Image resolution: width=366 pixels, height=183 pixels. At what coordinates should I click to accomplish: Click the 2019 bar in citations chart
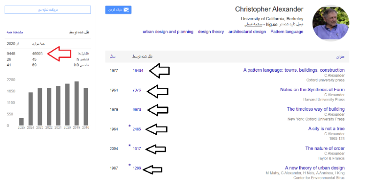tap(76, 103)
